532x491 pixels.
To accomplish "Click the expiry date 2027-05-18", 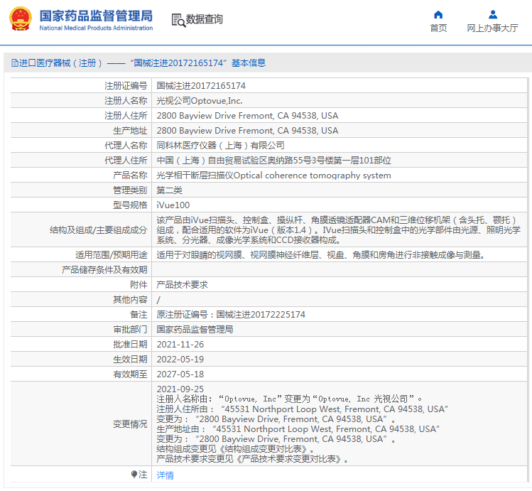I will click(x=180, y=374).
